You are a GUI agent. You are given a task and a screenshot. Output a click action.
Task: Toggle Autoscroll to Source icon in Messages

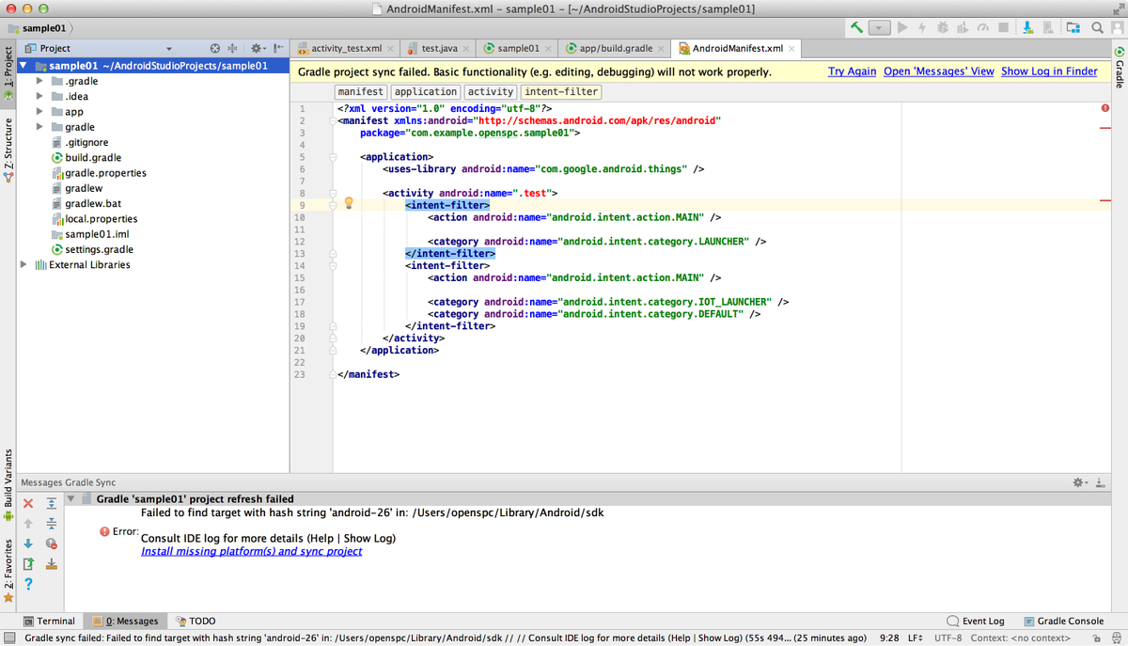click(x=52, y=564)
